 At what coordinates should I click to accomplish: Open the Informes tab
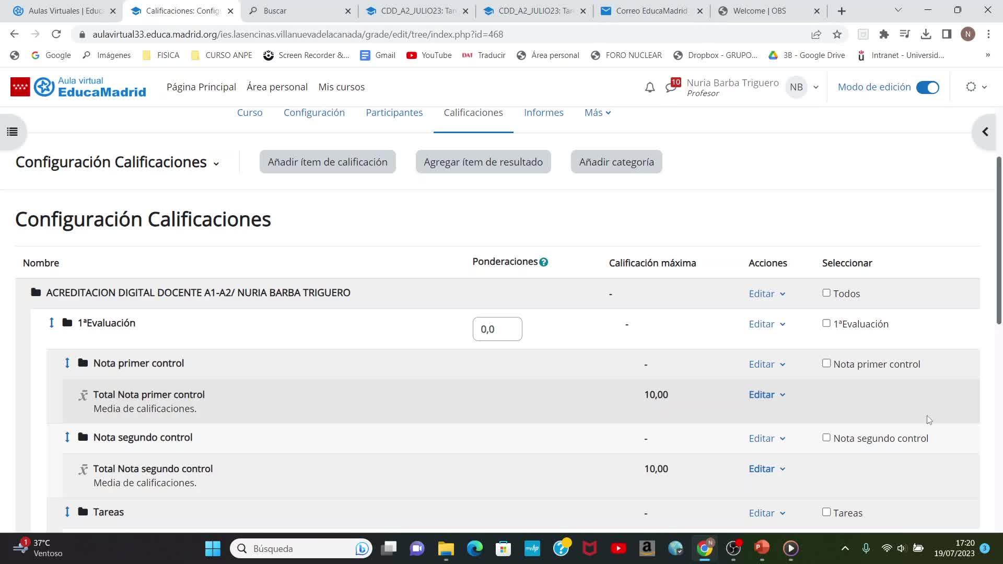coord(543,113)
